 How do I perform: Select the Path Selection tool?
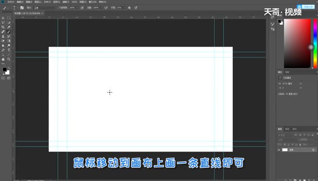point(3,55)
